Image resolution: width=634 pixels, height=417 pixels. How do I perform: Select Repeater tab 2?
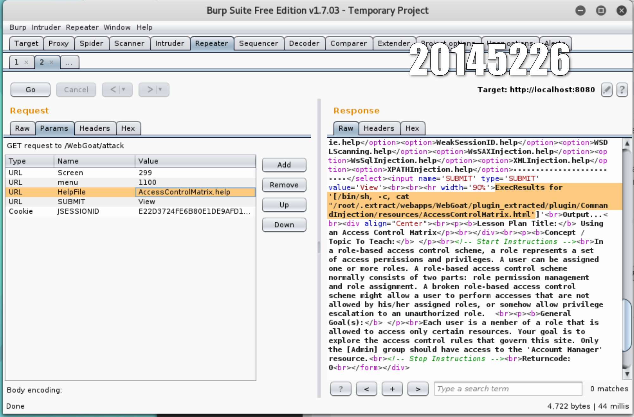point(42,62)
